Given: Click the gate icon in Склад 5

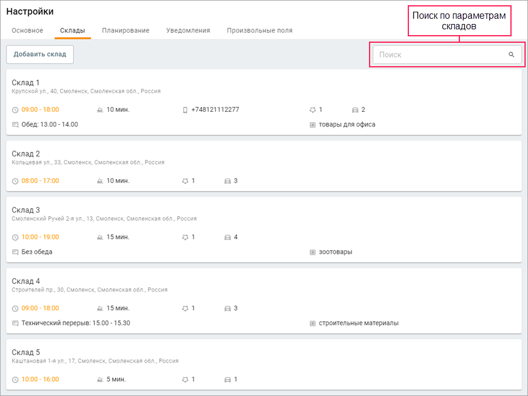Looking at the screenshot, I should (185, 380).
